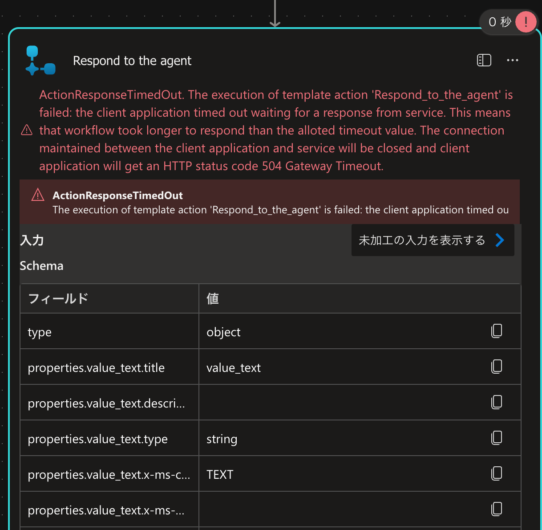
Task: Click the 入力 section heading
Action: [32, 241]
